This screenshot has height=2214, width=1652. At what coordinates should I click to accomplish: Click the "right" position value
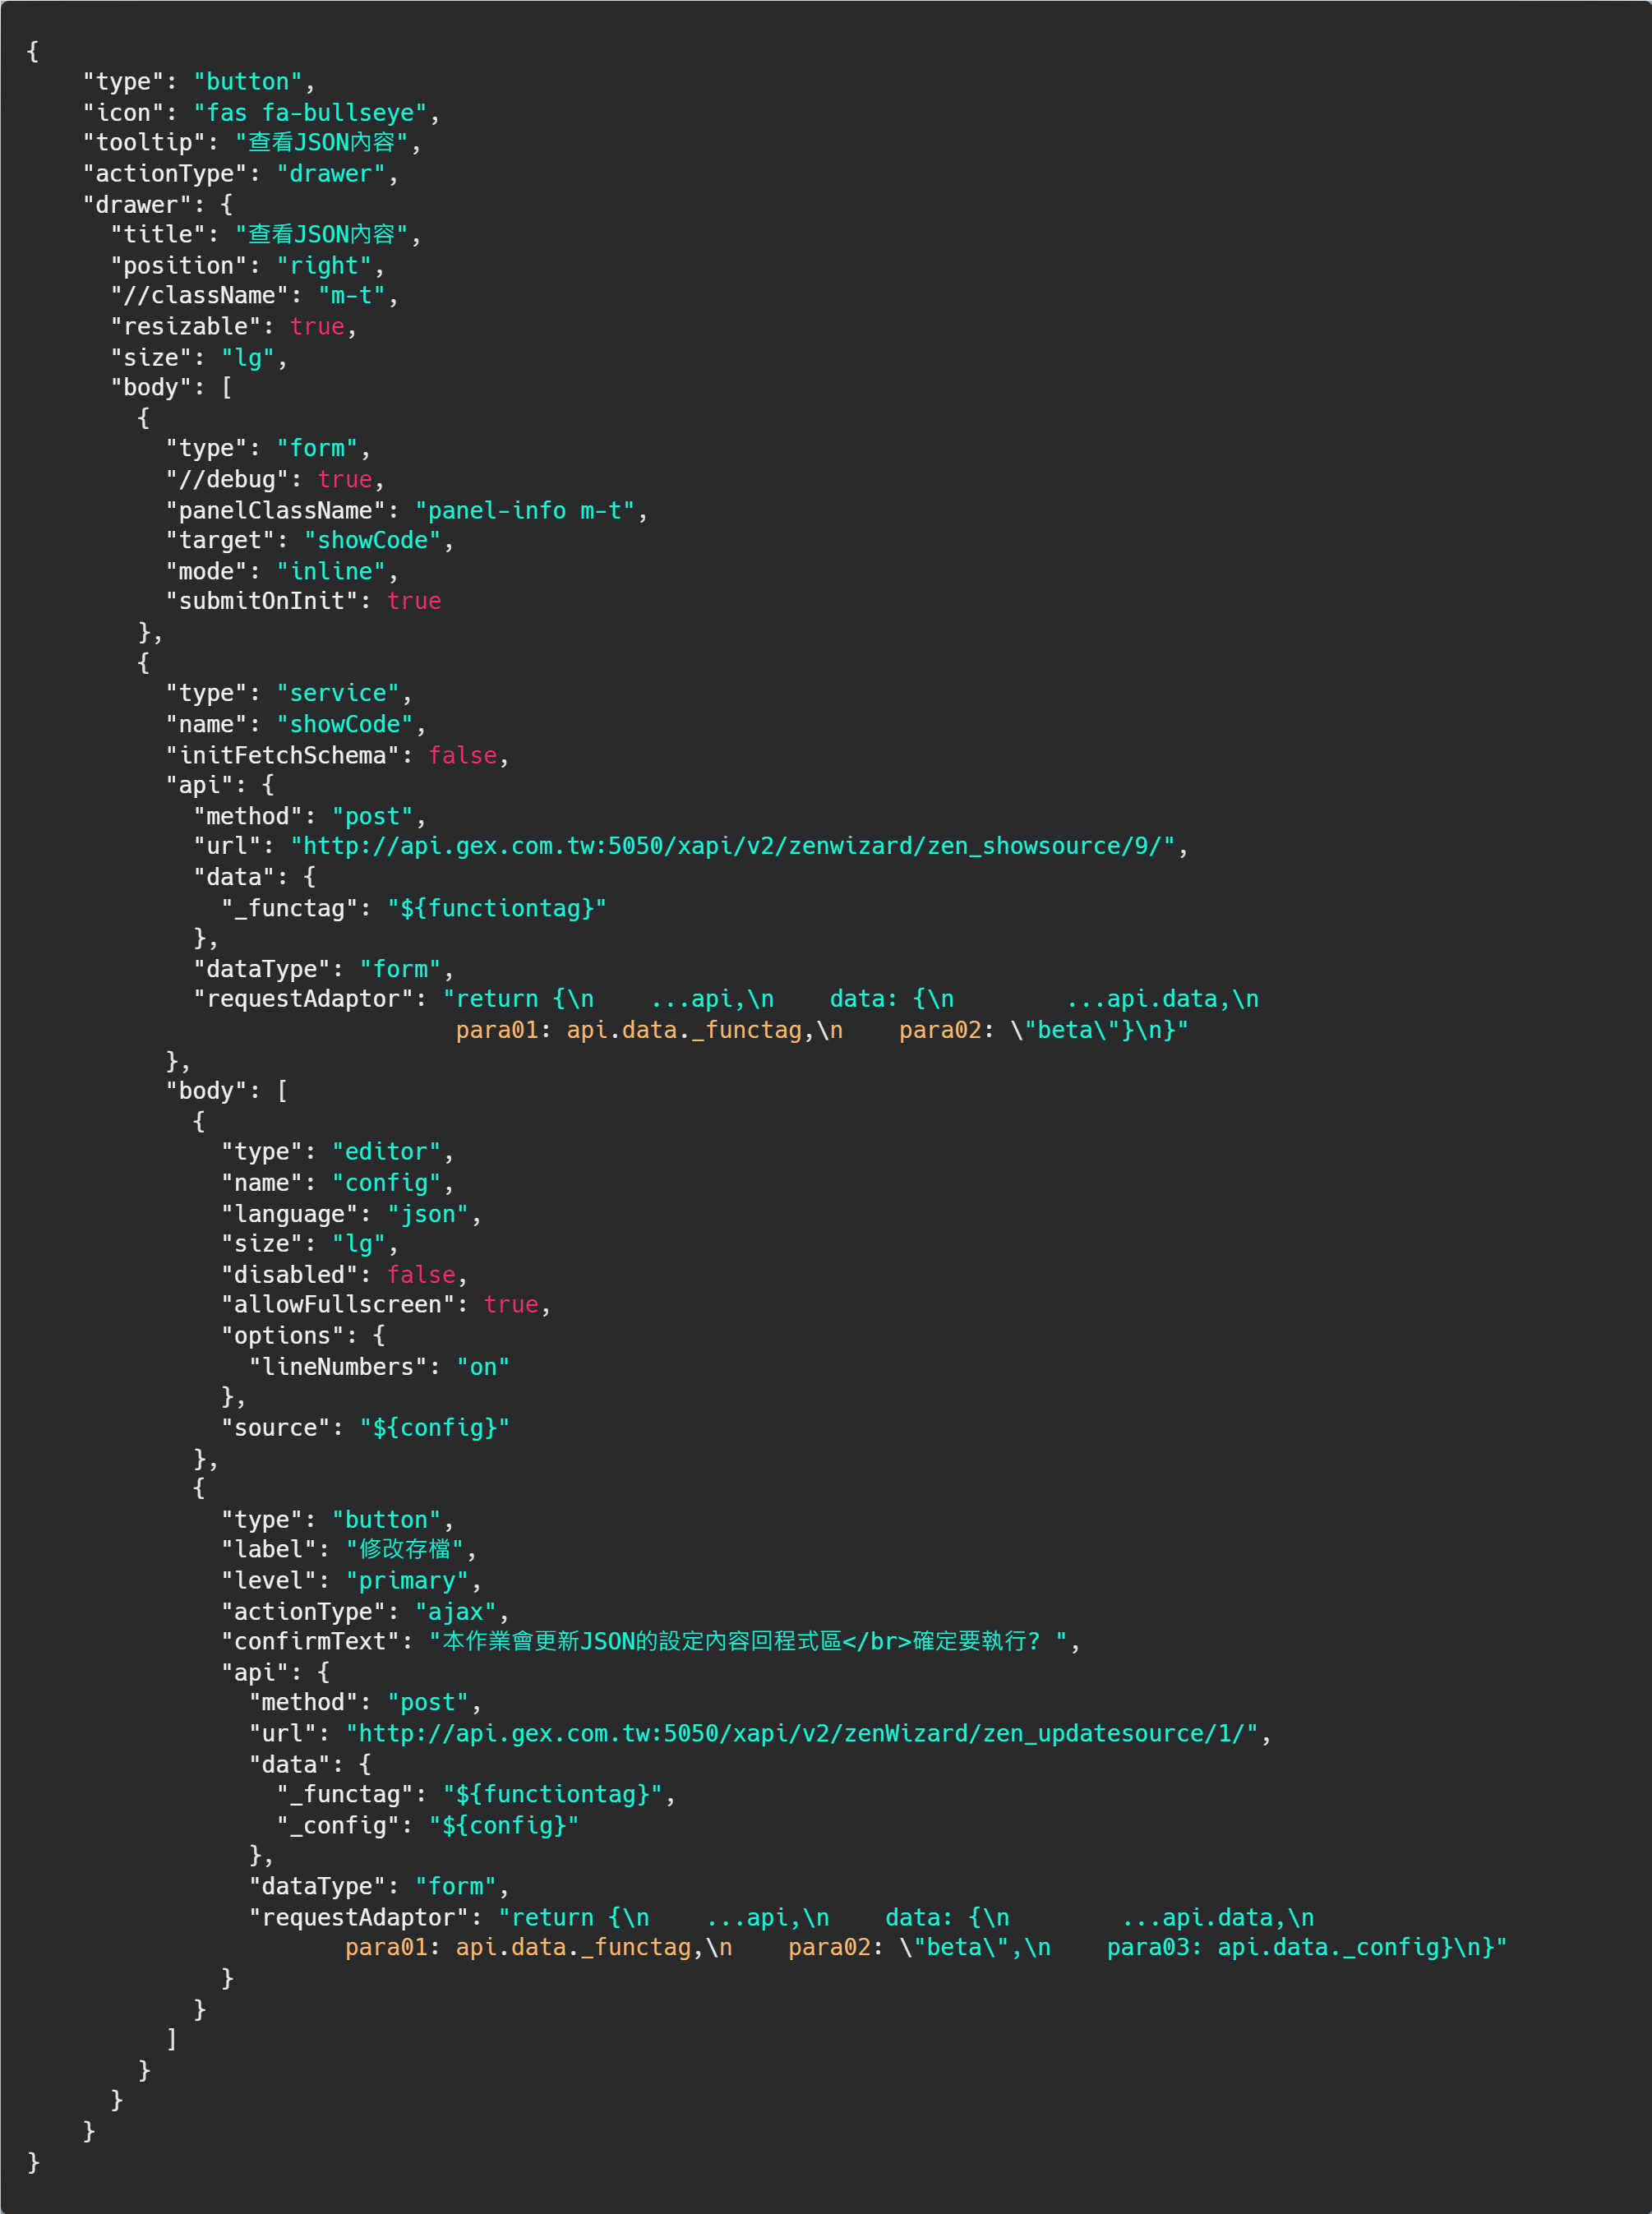click(324, 265)
